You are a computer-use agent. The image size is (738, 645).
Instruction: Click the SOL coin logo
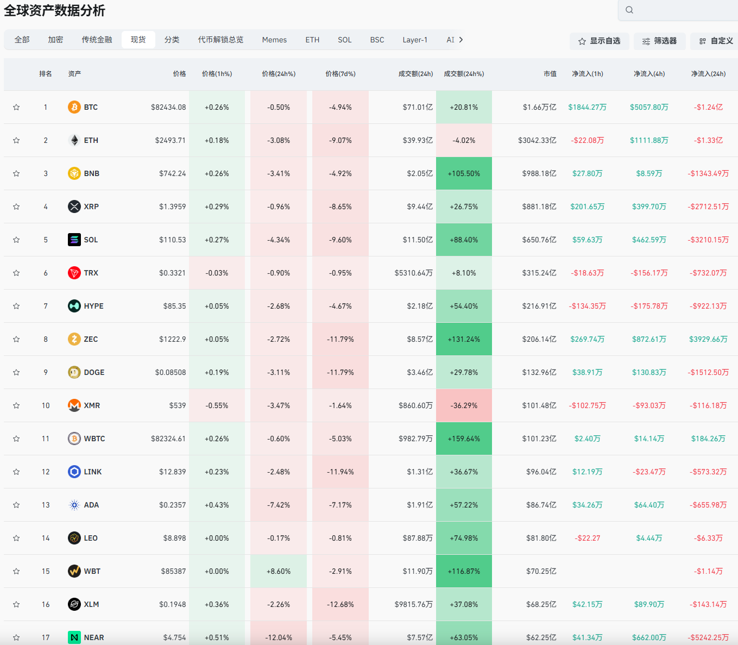(x=74, y=240)
